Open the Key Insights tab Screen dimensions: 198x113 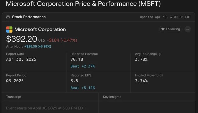112,97
